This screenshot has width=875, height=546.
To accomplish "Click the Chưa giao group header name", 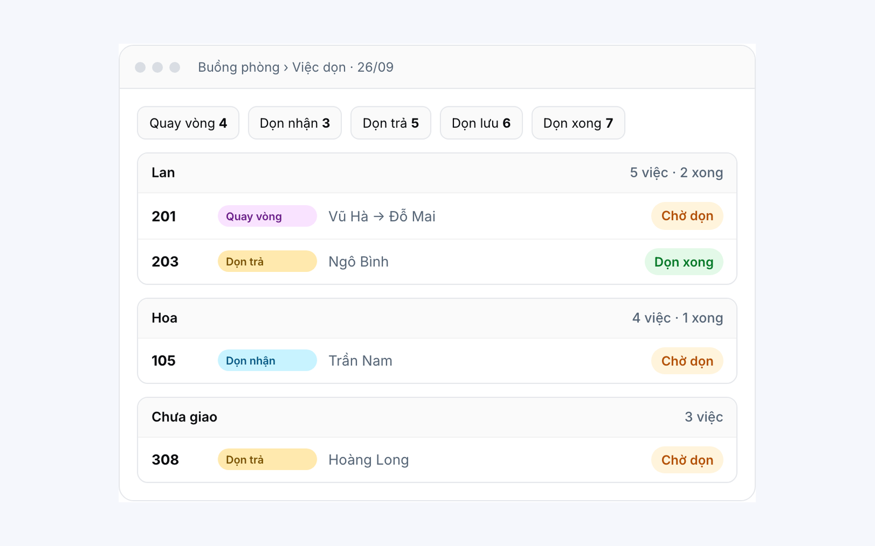I will [184, 417].
